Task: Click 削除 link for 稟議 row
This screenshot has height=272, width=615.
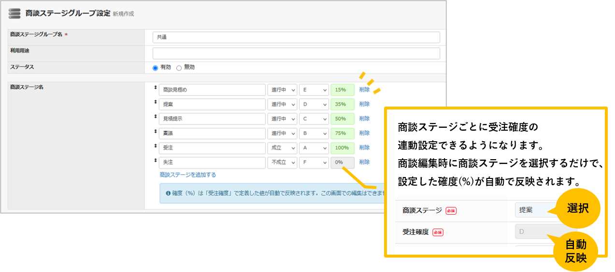Action: [364, 133]
